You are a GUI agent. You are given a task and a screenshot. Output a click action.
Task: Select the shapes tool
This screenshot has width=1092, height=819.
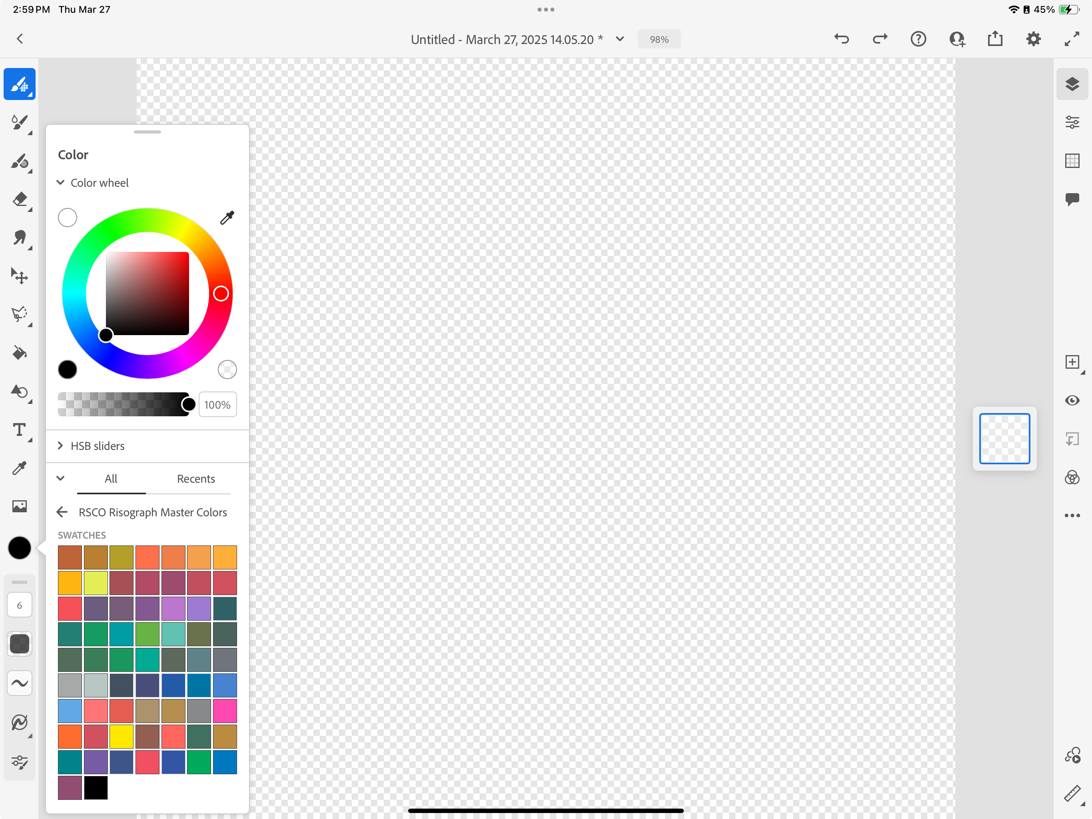[x=20, y=391]
